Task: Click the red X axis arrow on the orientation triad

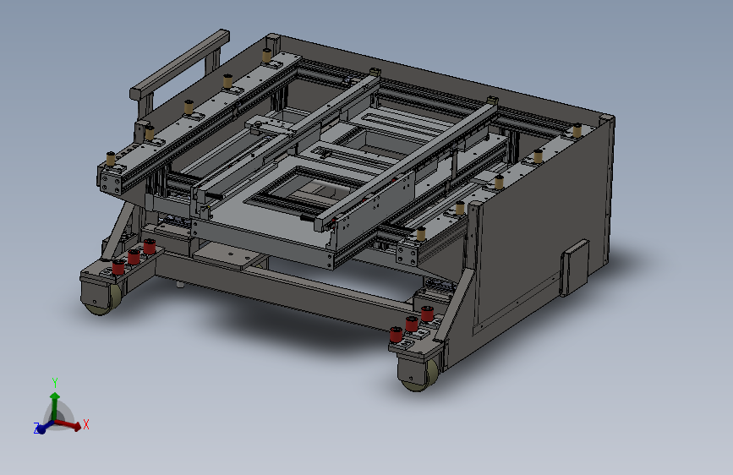Action: (x=69, y=424)
